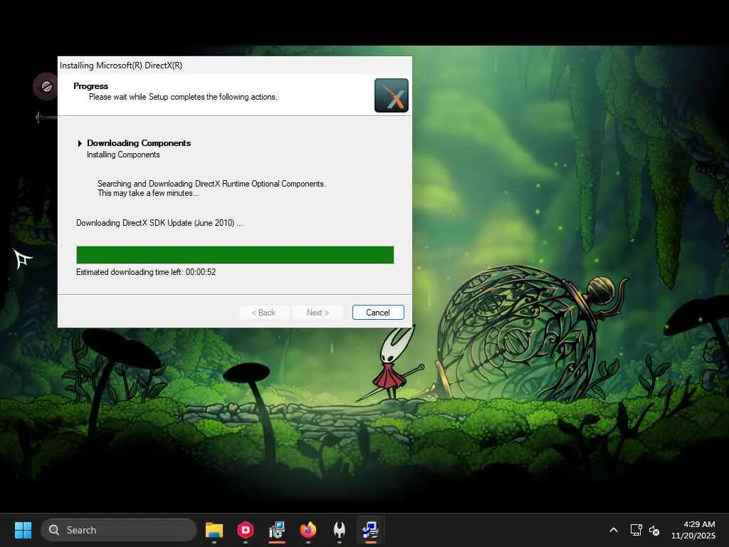Click the arrow beside Downloading Components
Image resolution: width=729 pixels, height=547 pixels.
point(80,143)
